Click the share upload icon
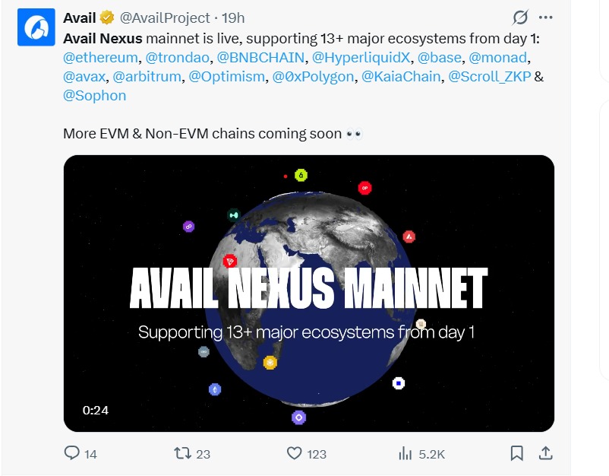The width and height of the screenshot is (609, 476). pos(545,453)
